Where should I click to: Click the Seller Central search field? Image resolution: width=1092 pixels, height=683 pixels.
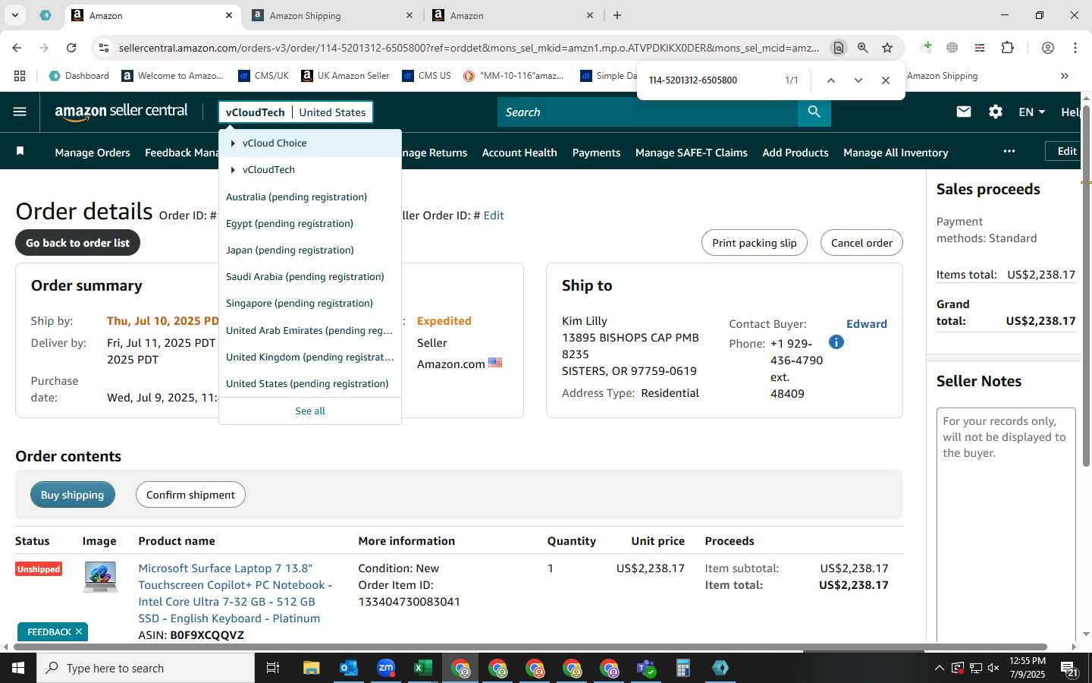(x=648, y=112)
